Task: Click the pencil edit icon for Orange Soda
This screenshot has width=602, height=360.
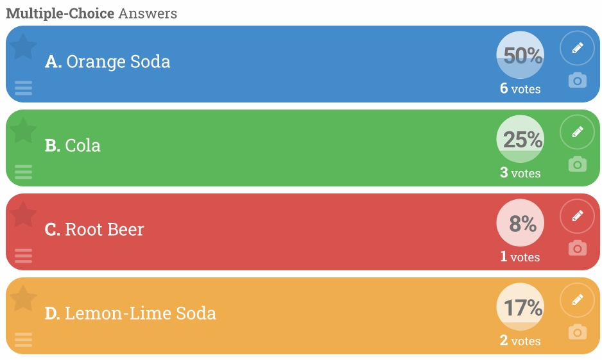Action: (577, 48)
